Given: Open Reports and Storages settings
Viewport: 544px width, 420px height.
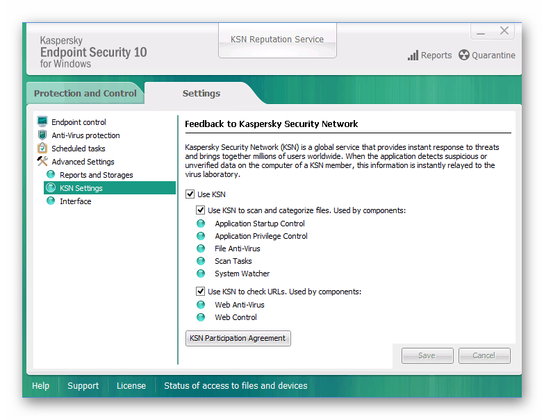Looking at the screenshot, I should tap(97, 175).
